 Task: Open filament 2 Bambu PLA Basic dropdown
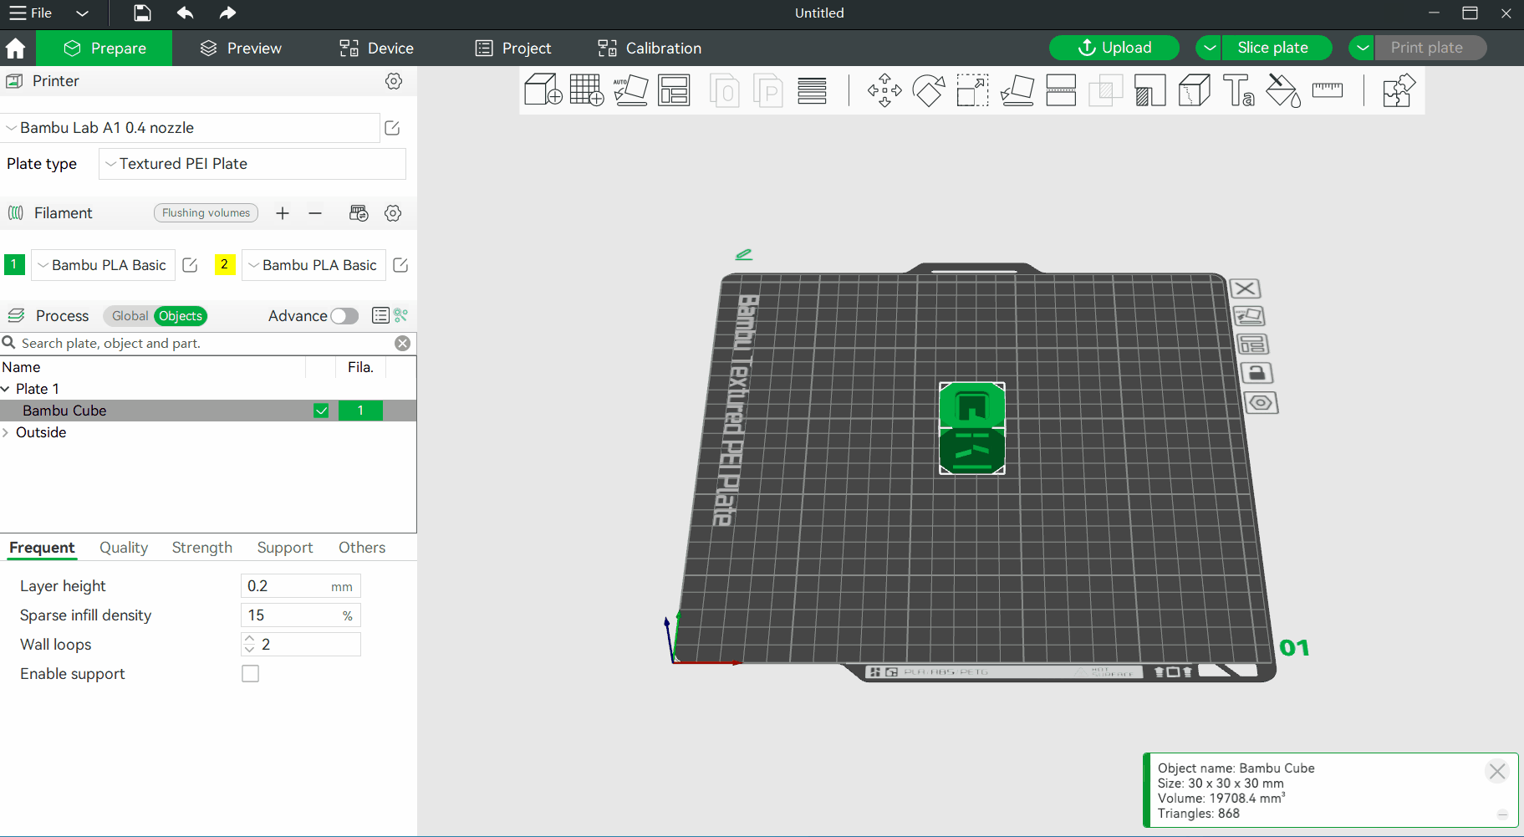pyautogui.click(x=314, y=265)
